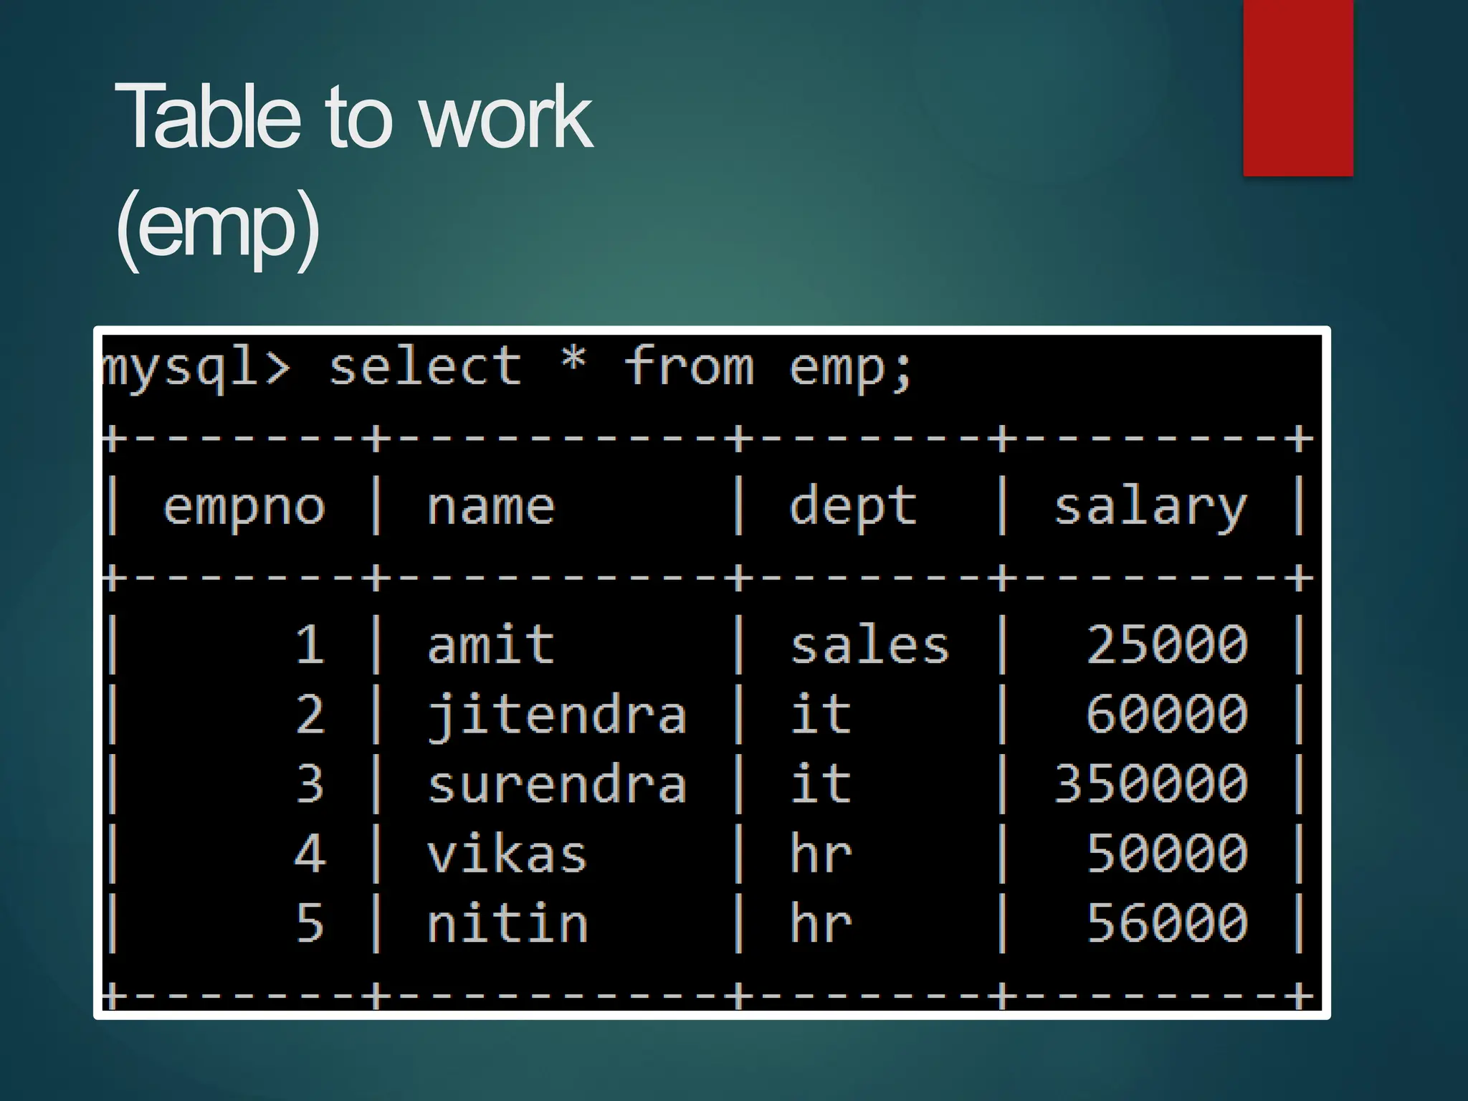Click empno 1 in amit's row
Screen dimensions: 1468x1101
tap(310, 643)
